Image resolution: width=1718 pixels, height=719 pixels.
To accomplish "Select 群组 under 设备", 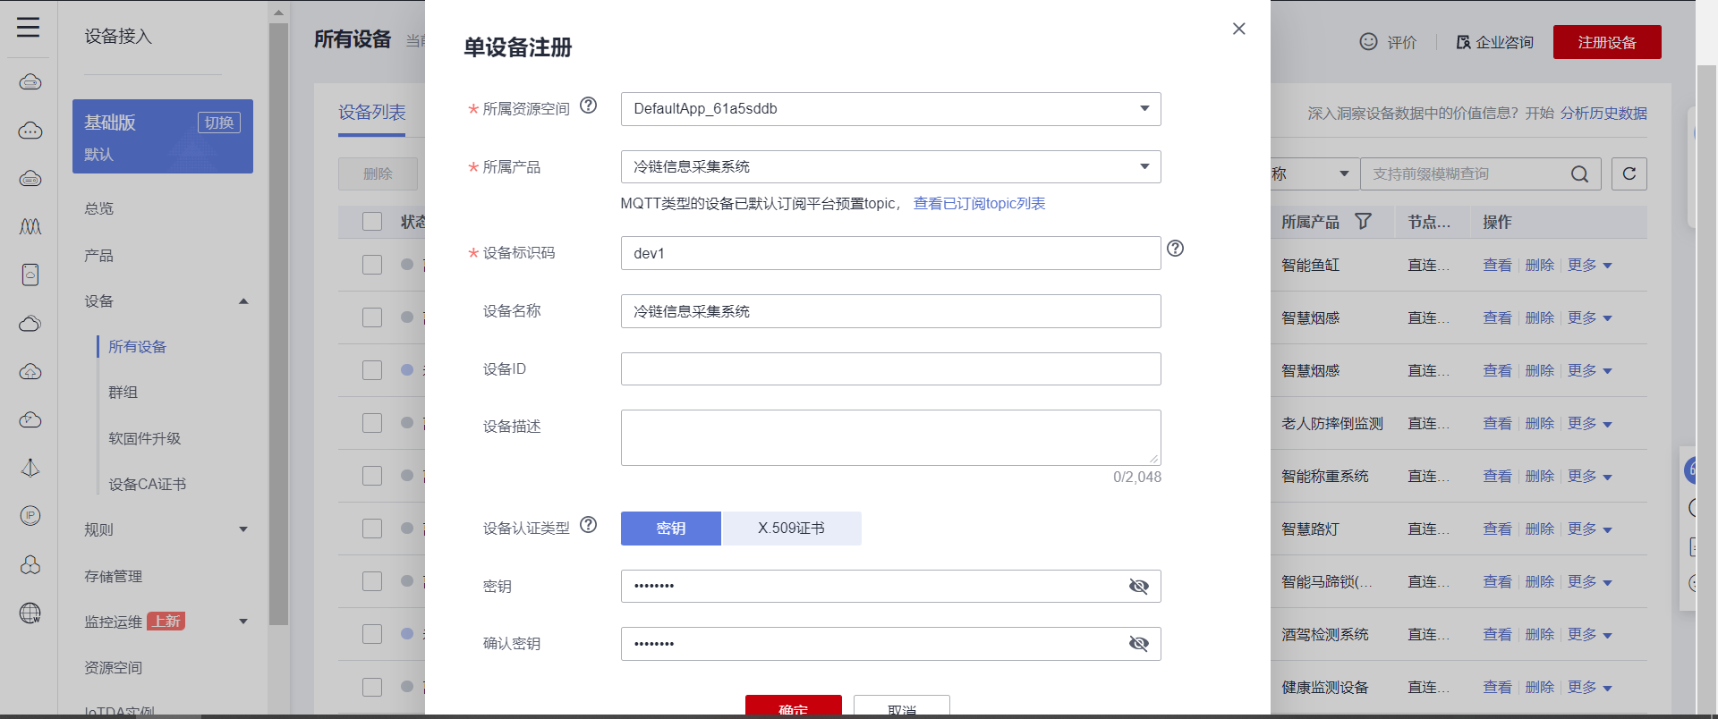I will point(123,393).
